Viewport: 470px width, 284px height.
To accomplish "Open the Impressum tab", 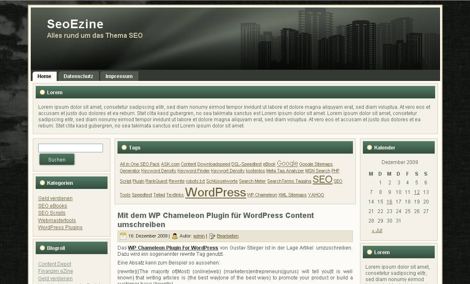I will (x=119, y=76).
